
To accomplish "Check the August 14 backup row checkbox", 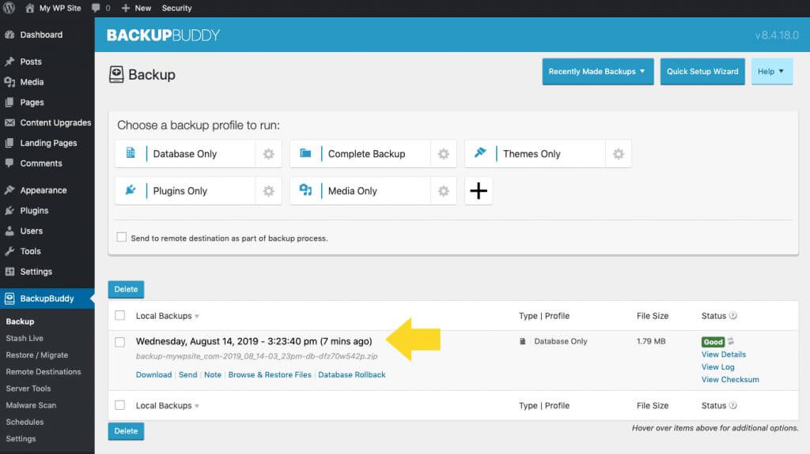I will pyautogui.click(x=120, y=342).
